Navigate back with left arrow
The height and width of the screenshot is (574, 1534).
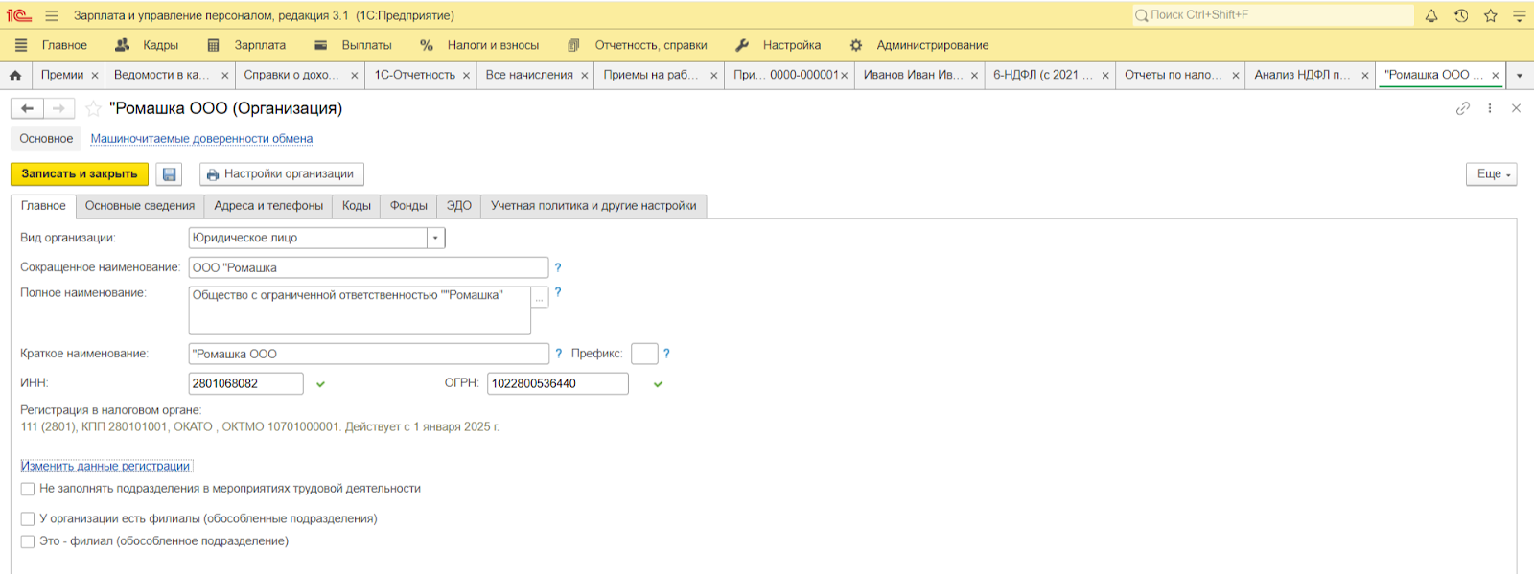[27, 108]
